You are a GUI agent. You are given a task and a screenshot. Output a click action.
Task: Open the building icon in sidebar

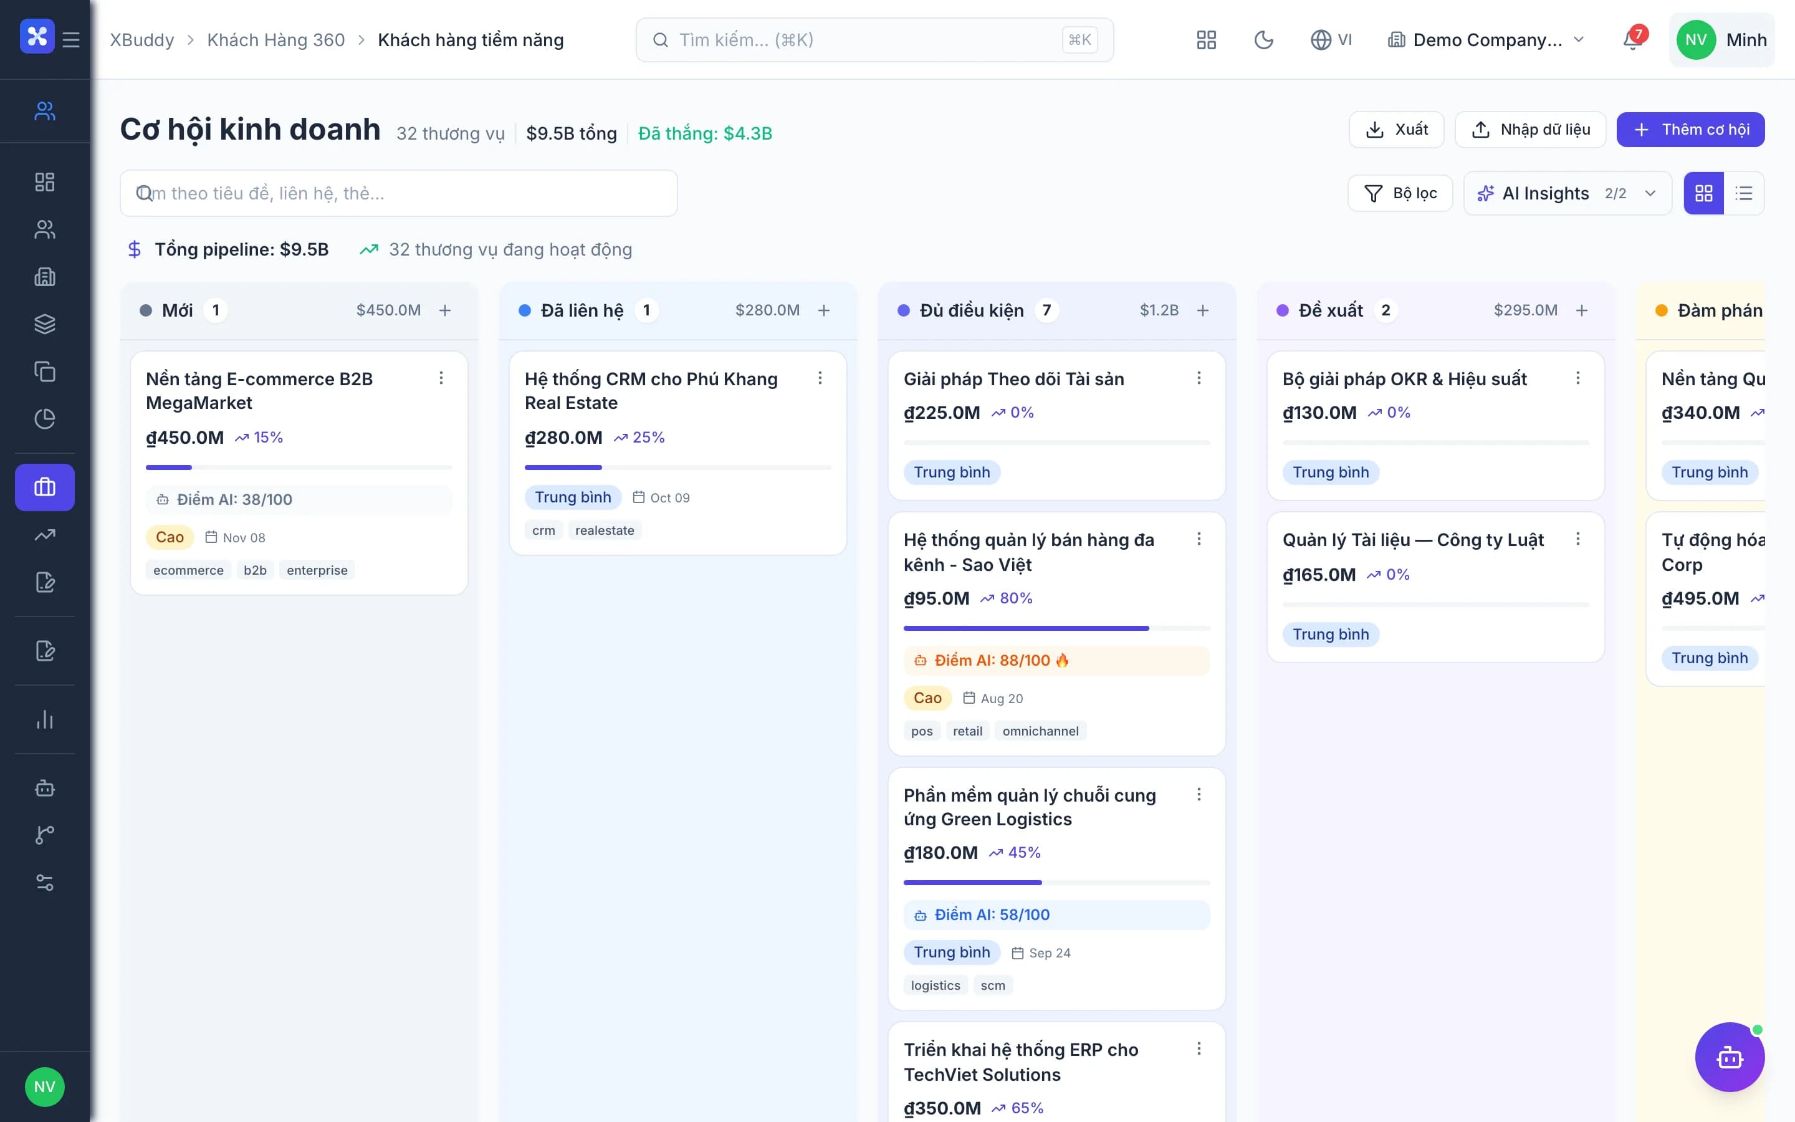pyautogui.click(x=44, y=277)
